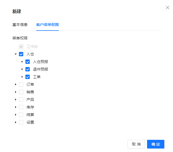173x152 pixels.
Task: Uncheck the 入仓 checkbox
Action: 21,54
